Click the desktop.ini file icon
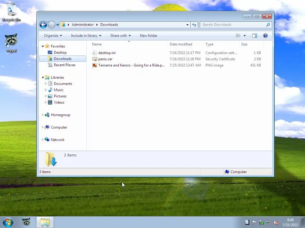305x228 pixels. [94, 53]
